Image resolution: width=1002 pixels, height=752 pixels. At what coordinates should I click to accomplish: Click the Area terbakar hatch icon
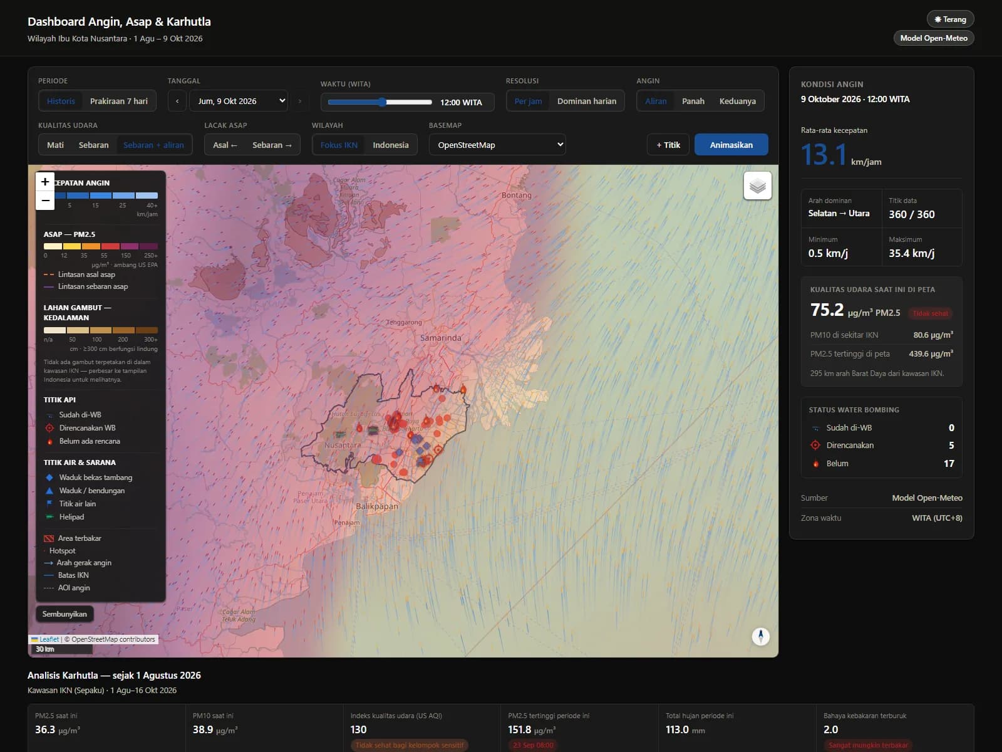coord(48,538)
